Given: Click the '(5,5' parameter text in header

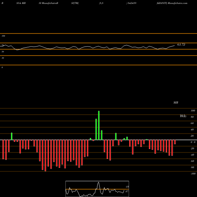Looking at the screenshot, I should pyautogui.click(x=101, y=3).
